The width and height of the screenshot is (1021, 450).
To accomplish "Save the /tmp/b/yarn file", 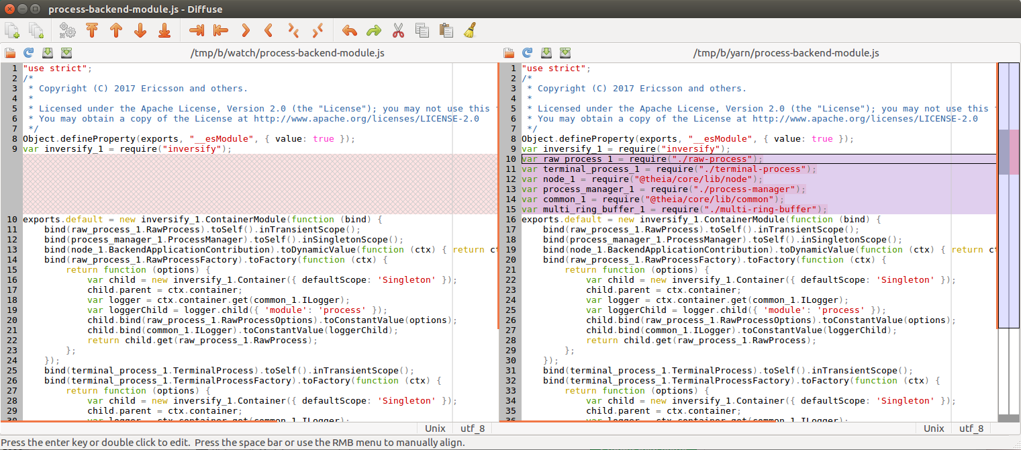I will (546, 52).
